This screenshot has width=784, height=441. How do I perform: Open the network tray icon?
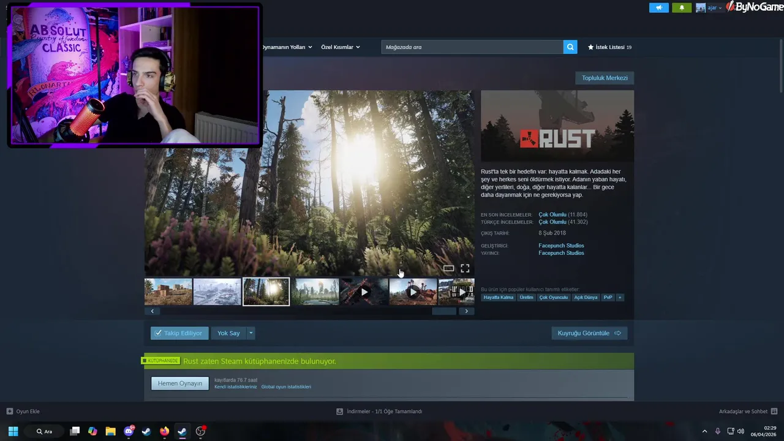731,431
